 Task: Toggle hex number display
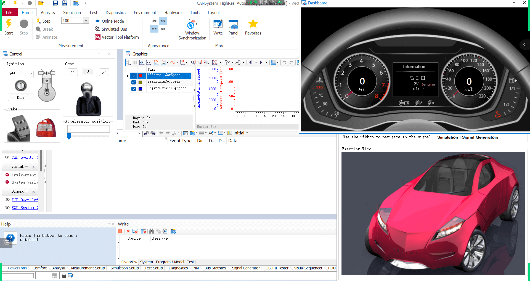(x=163, y=21)
